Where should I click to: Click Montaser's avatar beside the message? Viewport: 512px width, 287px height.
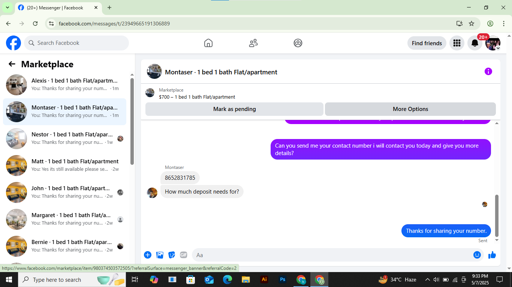pos(152,193)
